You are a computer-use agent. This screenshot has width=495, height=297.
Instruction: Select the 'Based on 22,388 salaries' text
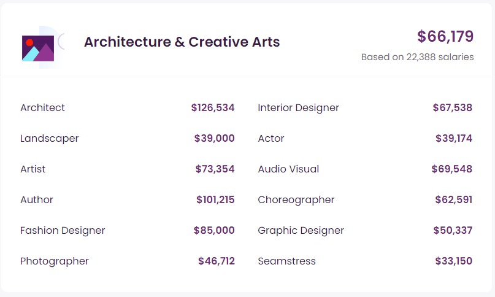coord(417,57)
